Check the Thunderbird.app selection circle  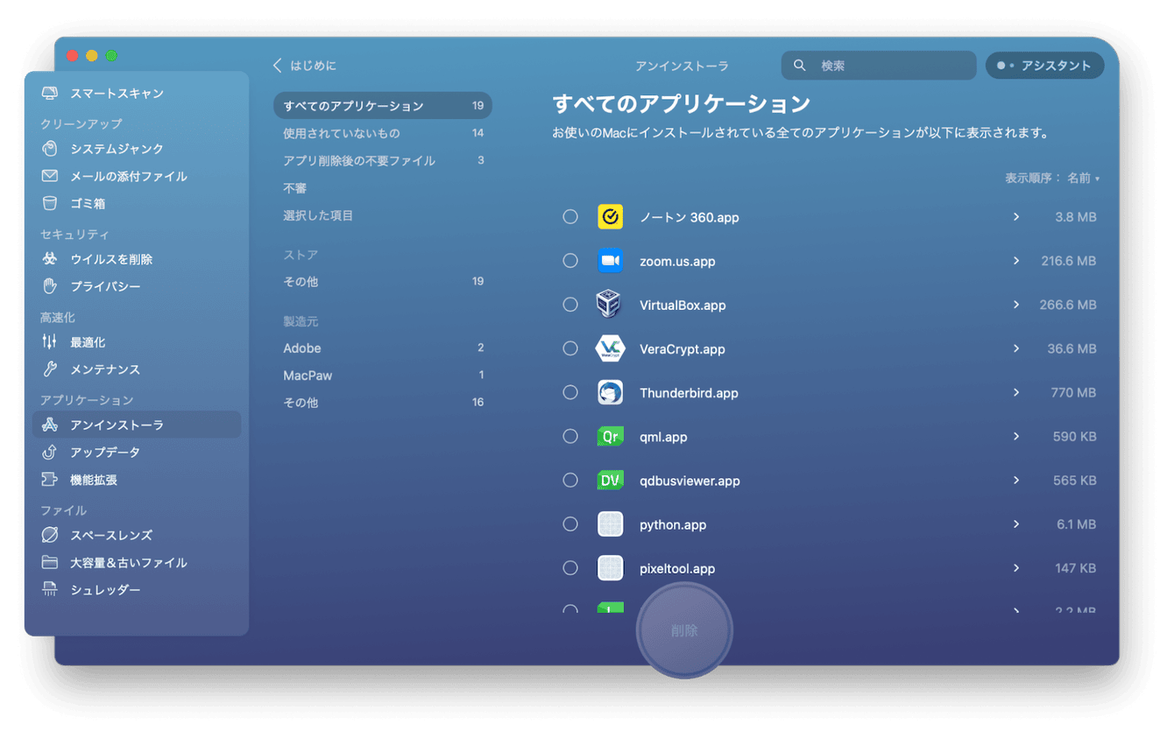(570, 392)
